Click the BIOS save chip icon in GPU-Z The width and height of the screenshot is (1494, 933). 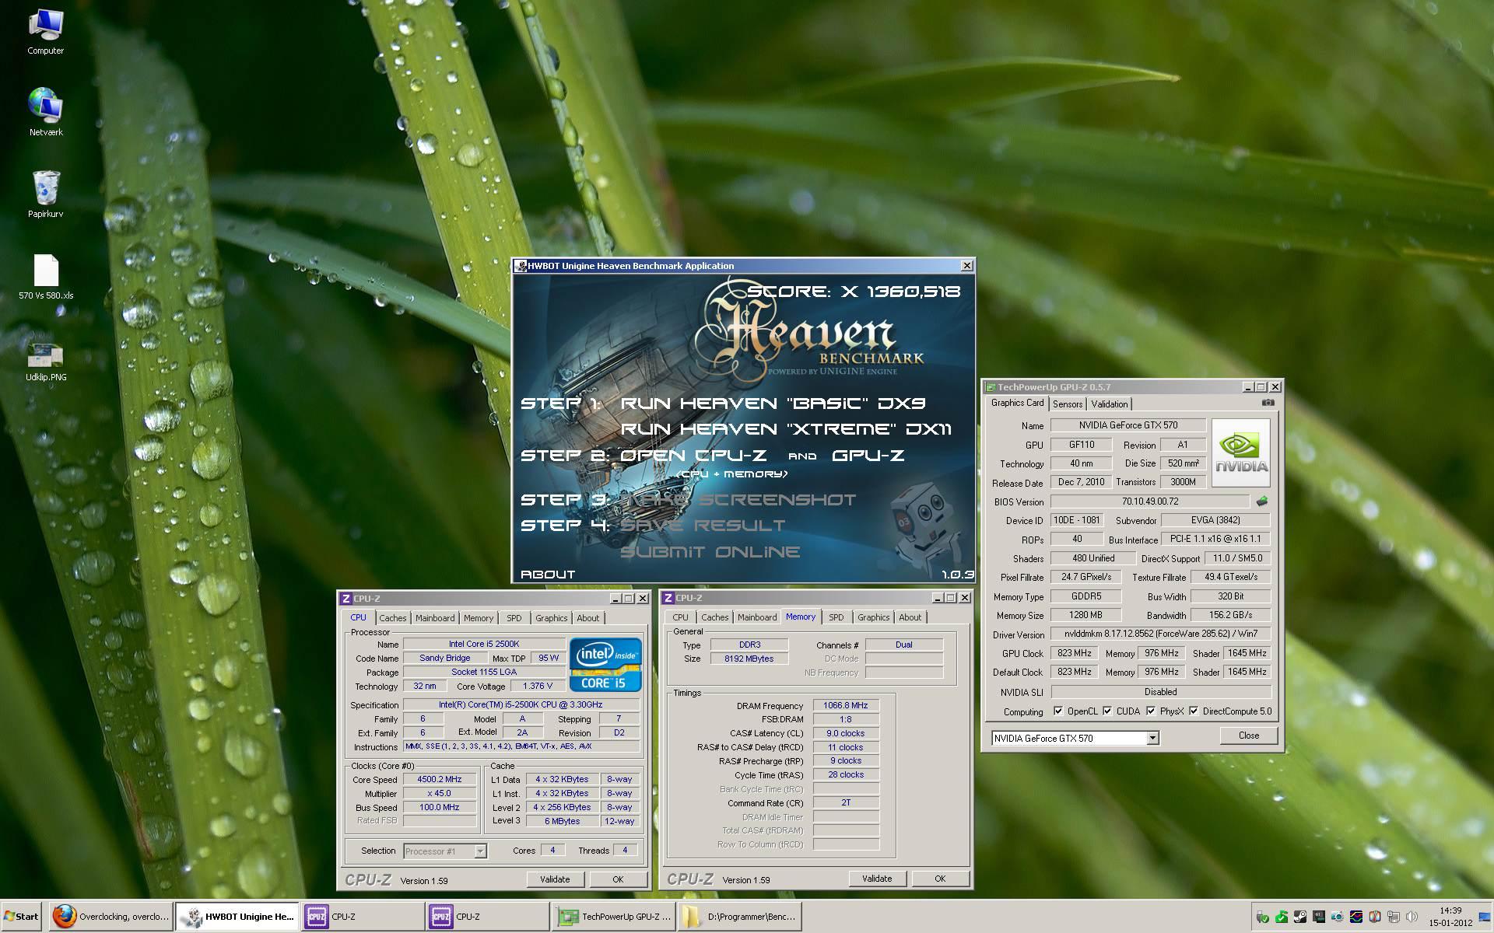1262,501
